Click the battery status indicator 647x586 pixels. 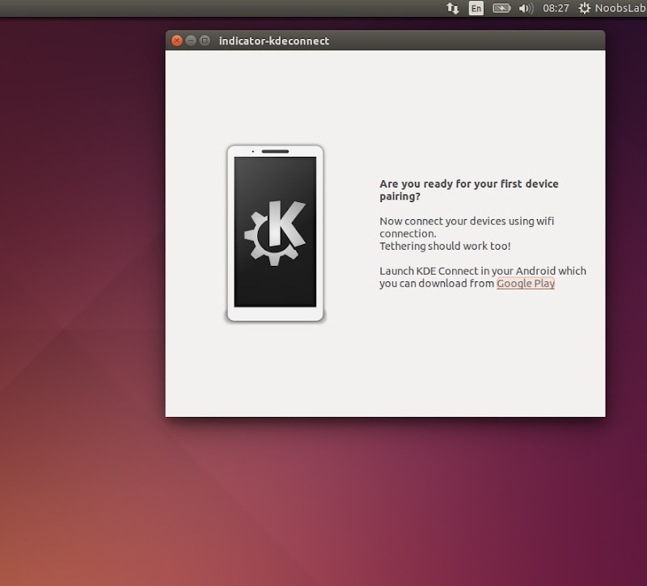(x=501, y=8)
